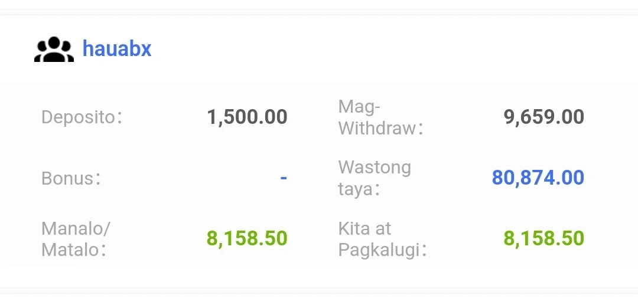The width and height of the screenshot is (638, 302).
Task: Click the group members icon
Action: click(x=54, y=49)
